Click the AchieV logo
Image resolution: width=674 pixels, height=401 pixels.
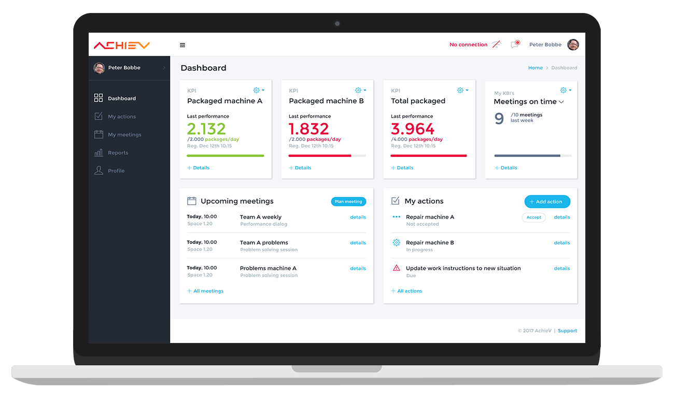pos(122,45)
